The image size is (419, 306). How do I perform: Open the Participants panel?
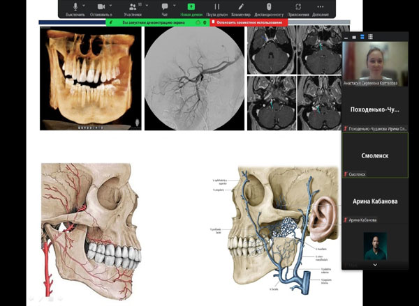tap(133, 8)
